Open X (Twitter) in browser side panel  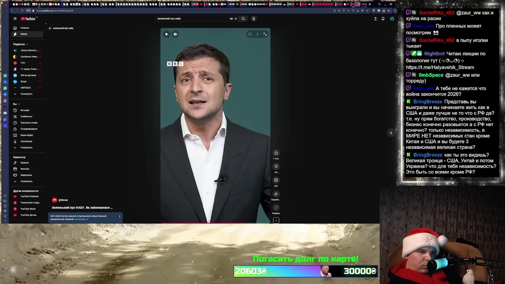click(x=5, y=107)
